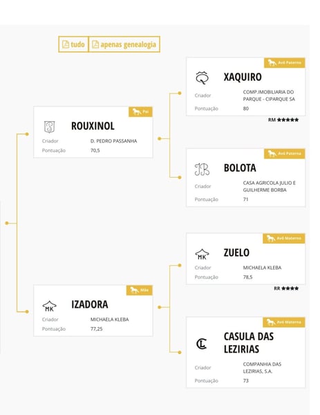320x415 pixels.
Task: Click the Xaquiro breeder brand logo
Action: pyautogui.click(x=202, y=77)
